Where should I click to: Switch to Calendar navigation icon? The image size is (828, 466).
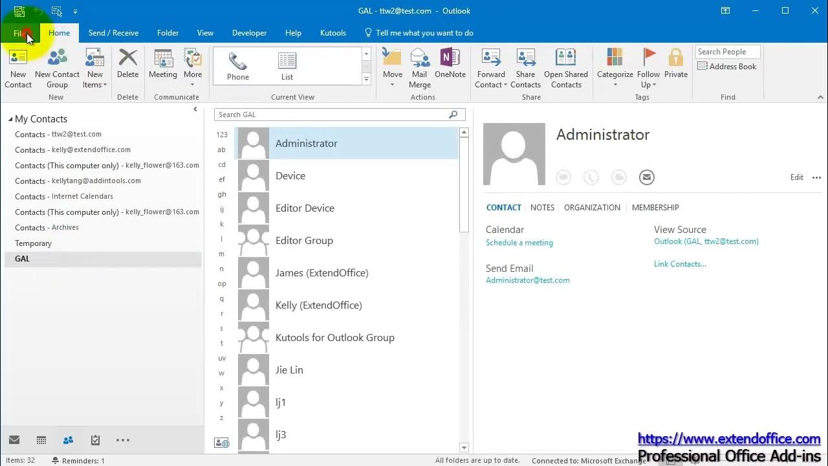pos(41,440)
